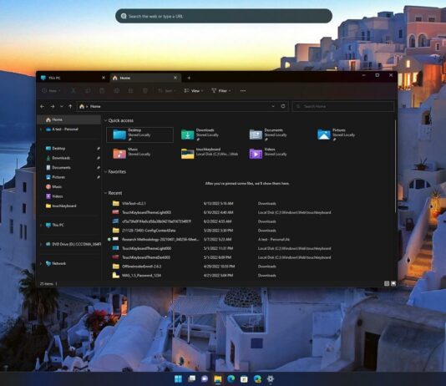Open Microsoft Edge from the taskbar
The width and height of the screenshot is (446, 386).
[231, 378]
